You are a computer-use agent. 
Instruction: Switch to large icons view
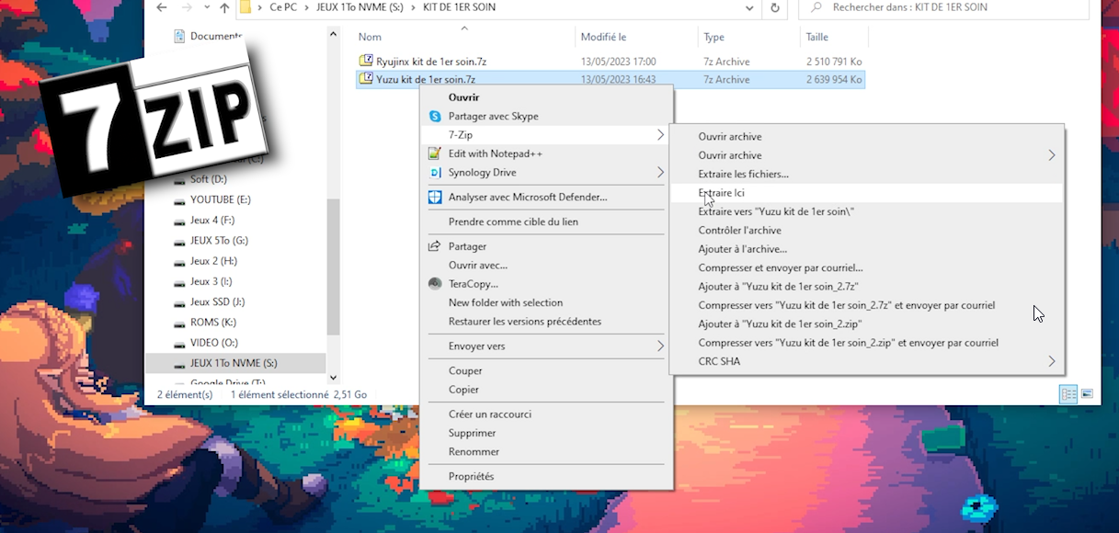[1087, 394]
